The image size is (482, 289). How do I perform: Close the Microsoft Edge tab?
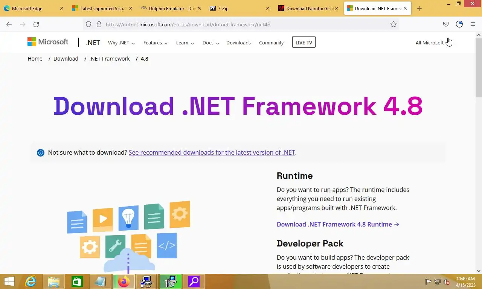coord(62,8)
